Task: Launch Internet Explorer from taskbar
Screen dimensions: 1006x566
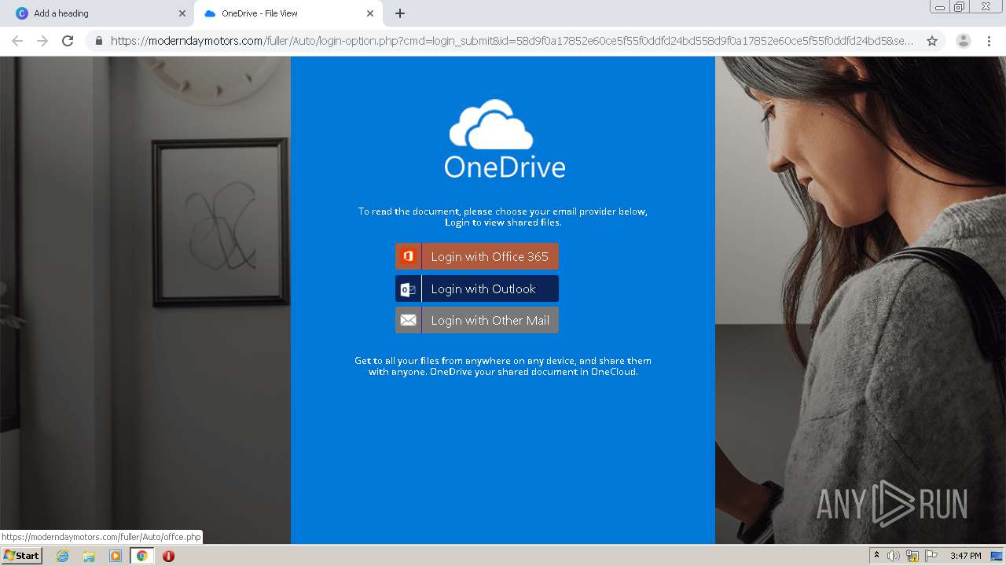Action: pos(63,556)
